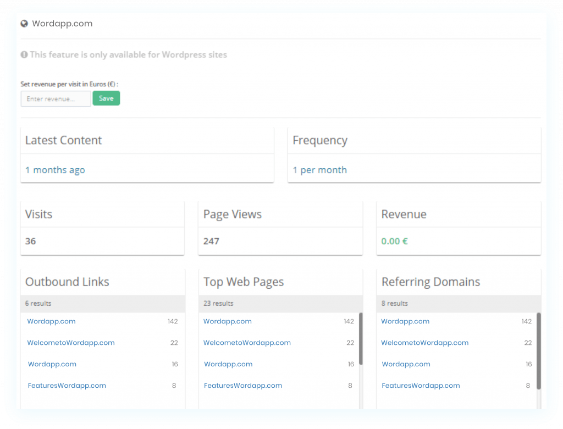Select Wordapp.com in Referring Domains
This screenshot has height=429, width=563.
405,321
